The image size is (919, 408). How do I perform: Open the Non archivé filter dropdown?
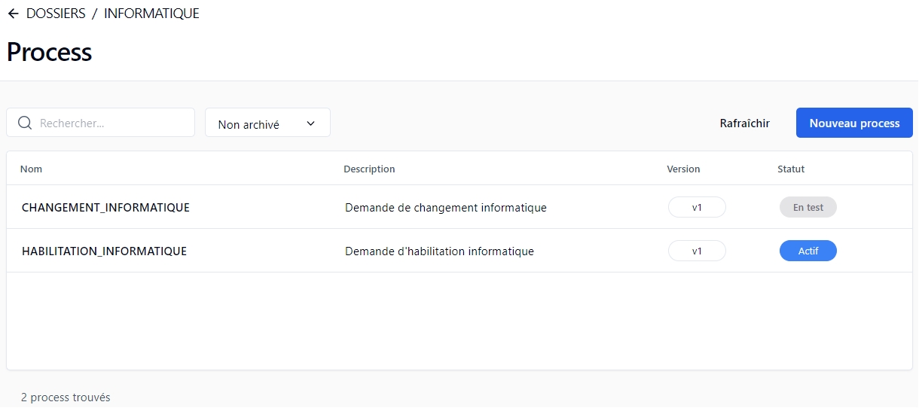coord(256,124)
